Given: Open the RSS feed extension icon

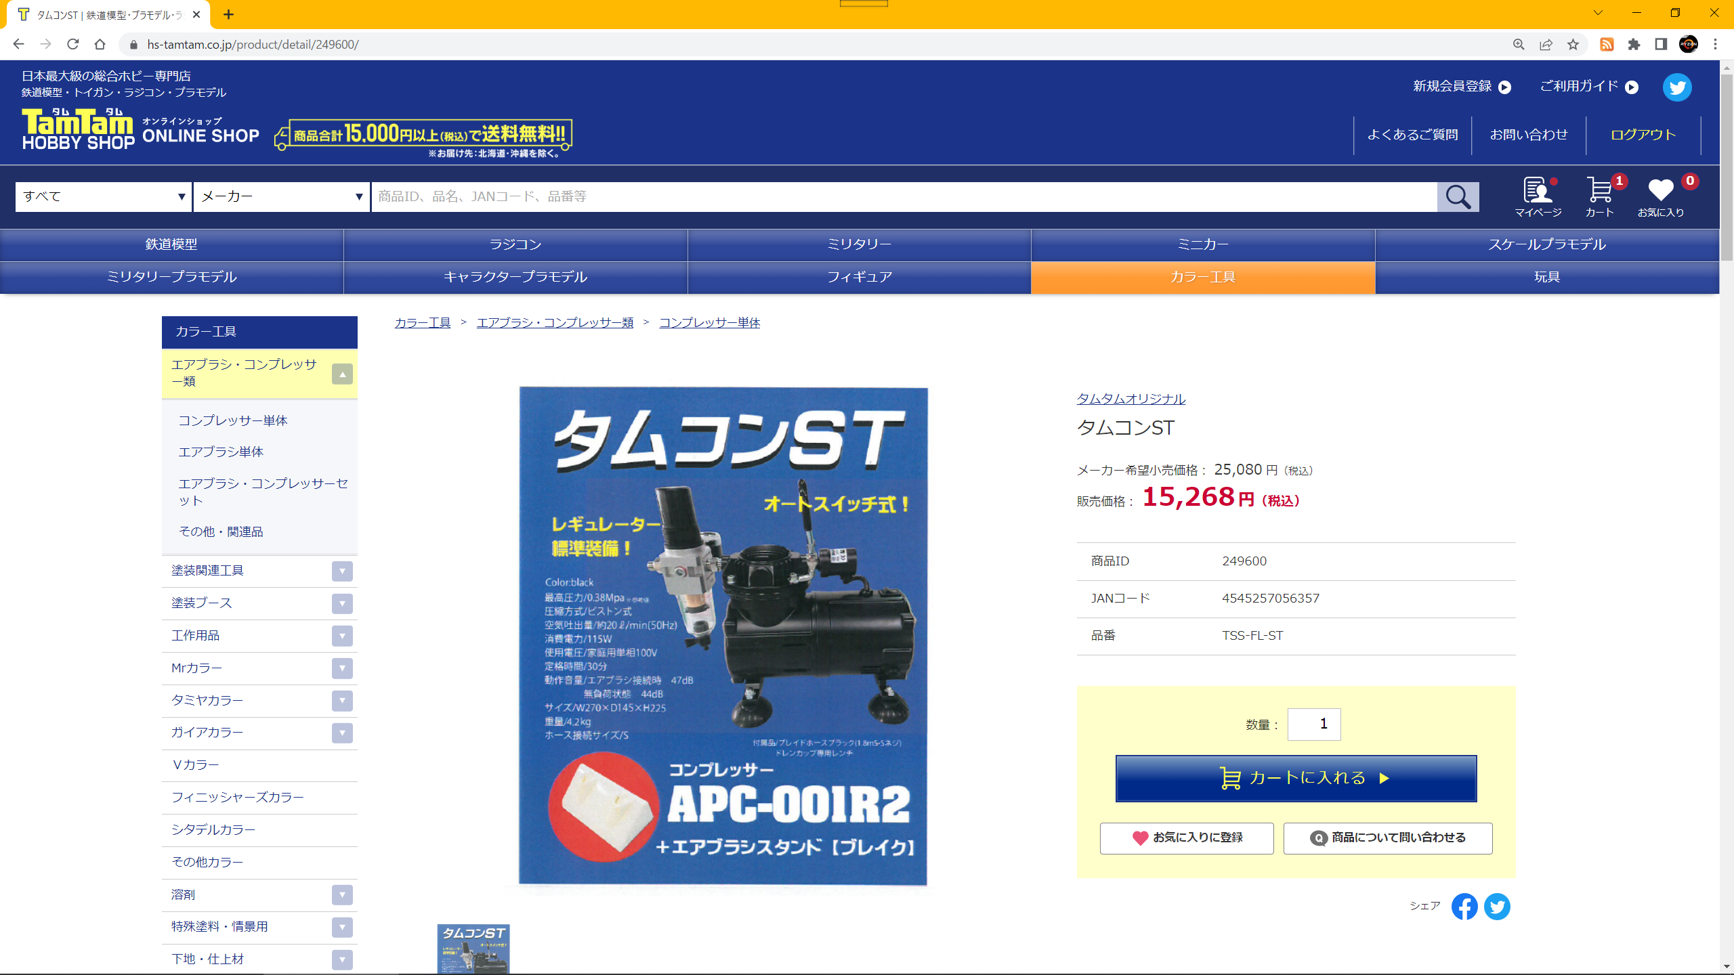Looking at the screenshot, I should pyautogui.click(x=1607, y=44).
